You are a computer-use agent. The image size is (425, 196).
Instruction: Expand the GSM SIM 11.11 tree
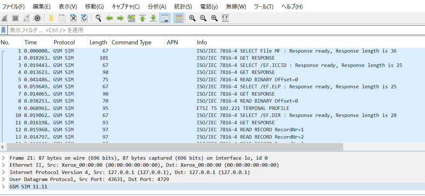pyautogui.click(x=4, y=186)
